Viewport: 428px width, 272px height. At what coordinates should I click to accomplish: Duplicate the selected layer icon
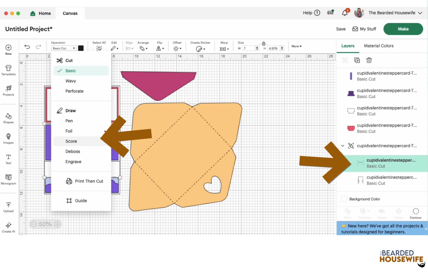point(357,60)
